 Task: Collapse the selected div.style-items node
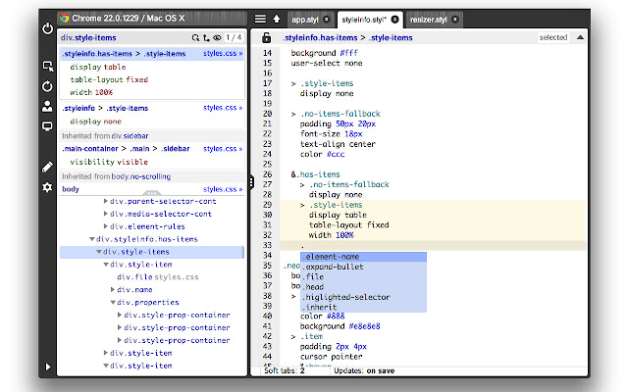click(x=99, y=252)
